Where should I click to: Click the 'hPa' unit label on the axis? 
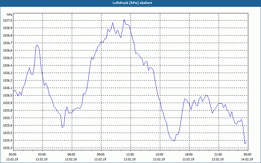pos(9,15)
